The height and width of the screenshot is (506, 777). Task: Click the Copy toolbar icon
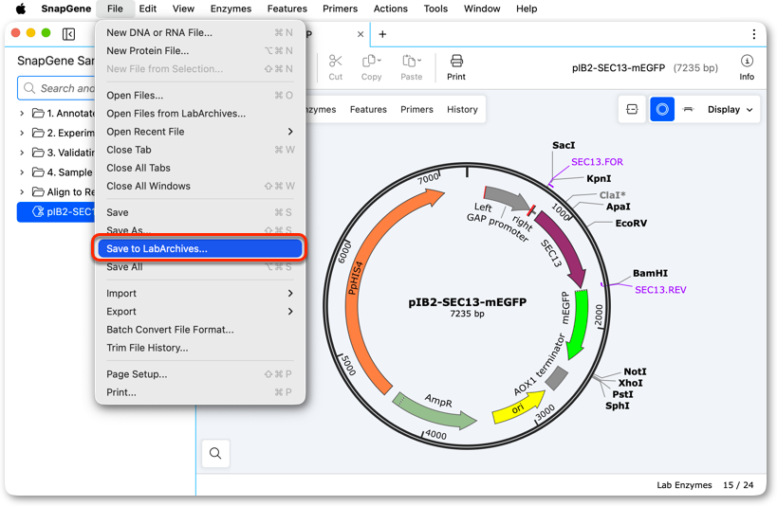point(371,61)
